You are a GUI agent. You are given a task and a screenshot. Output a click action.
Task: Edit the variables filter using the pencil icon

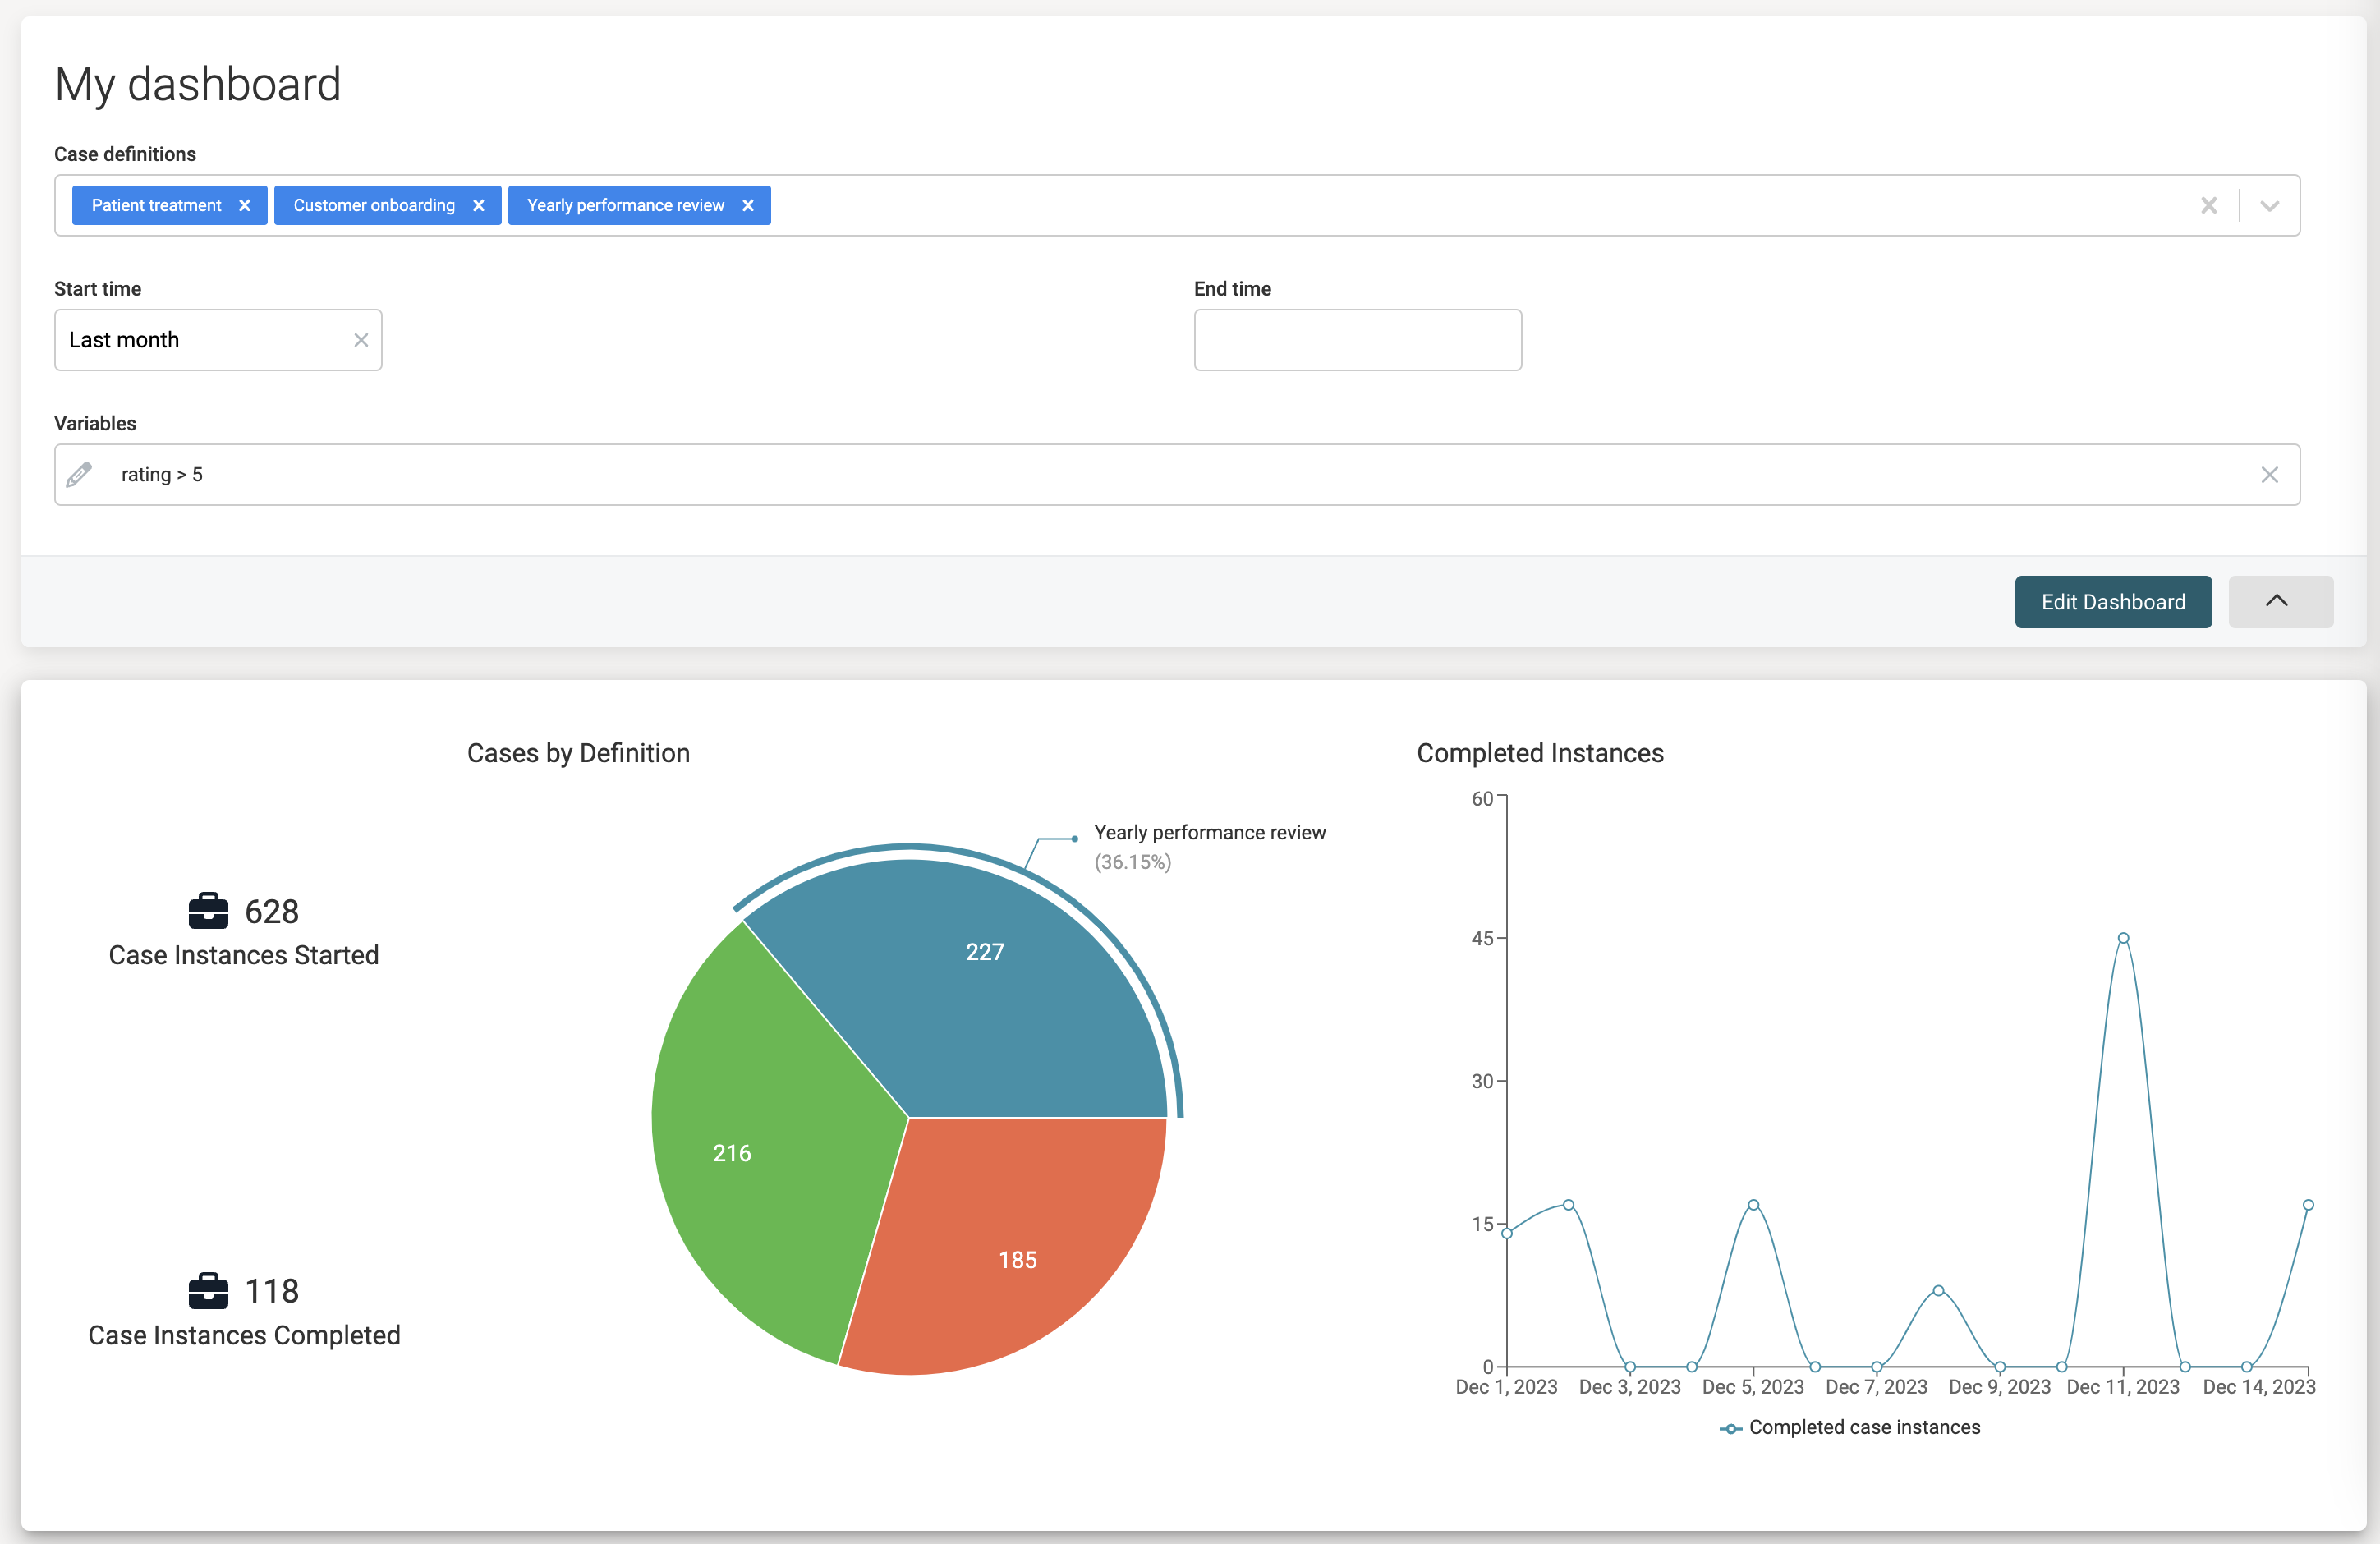click(x=80, y=474)
